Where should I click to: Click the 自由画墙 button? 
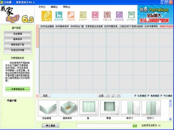click(x=18, y=34)
